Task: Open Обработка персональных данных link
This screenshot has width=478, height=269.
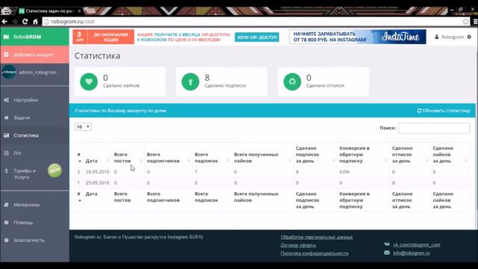Action: tap(317, 237)
